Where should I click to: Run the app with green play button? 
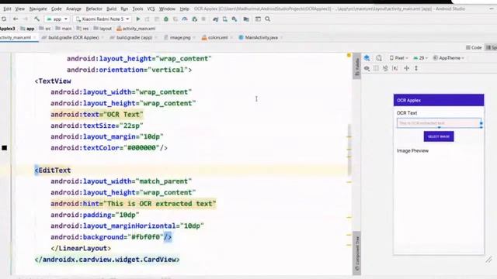[138, 19]
